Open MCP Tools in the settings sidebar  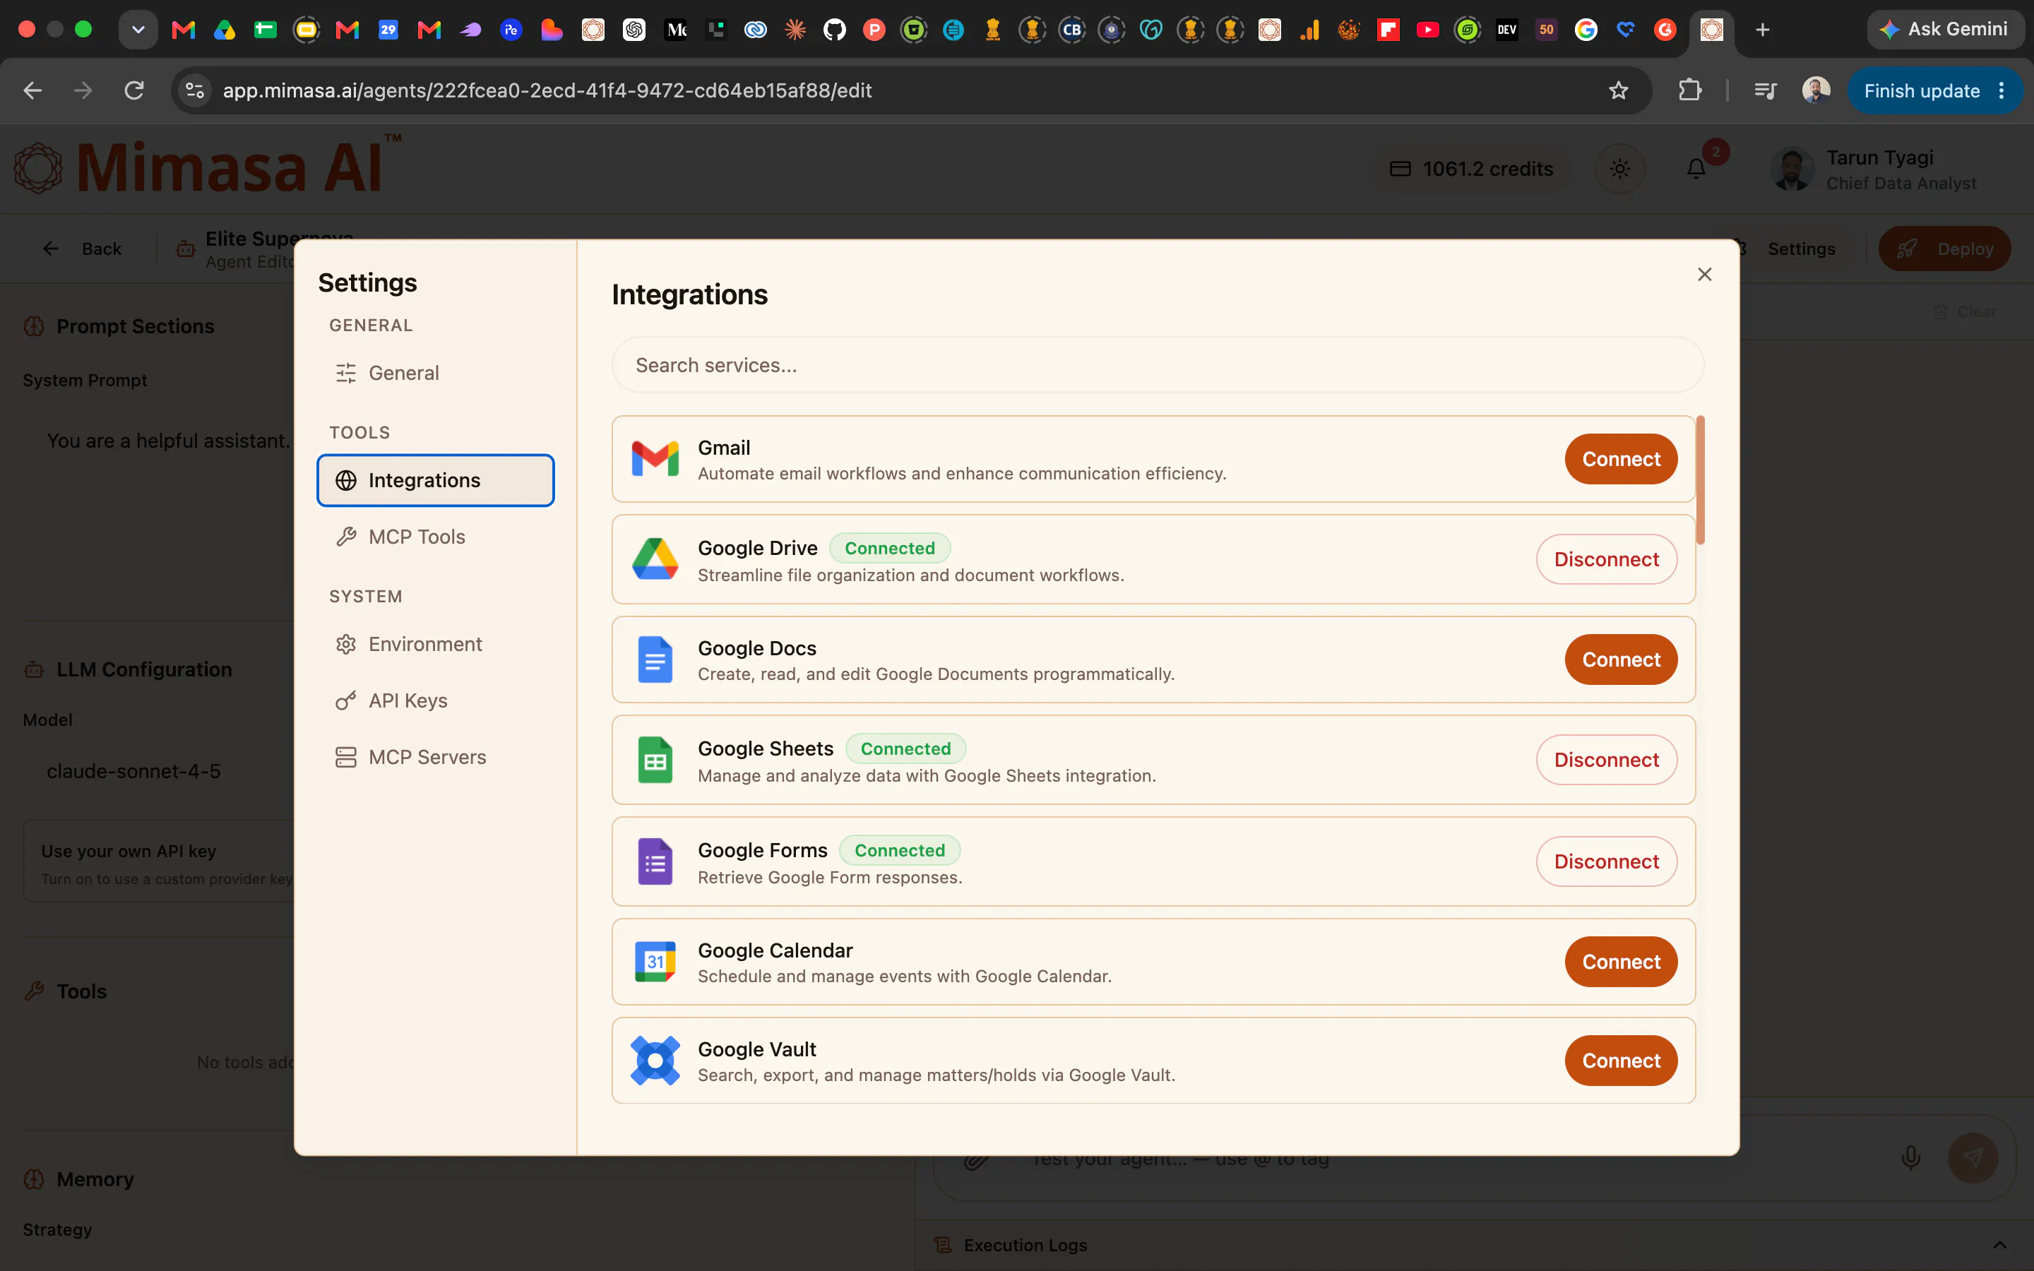(435, 537)
